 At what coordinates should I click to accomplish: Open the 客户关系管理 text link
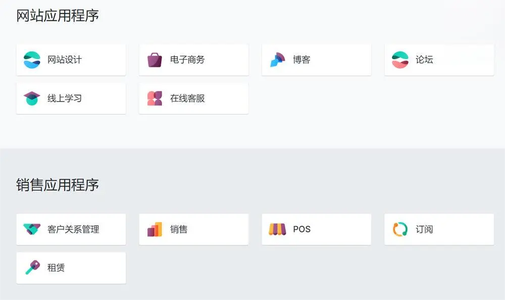[x=73, y=229]
